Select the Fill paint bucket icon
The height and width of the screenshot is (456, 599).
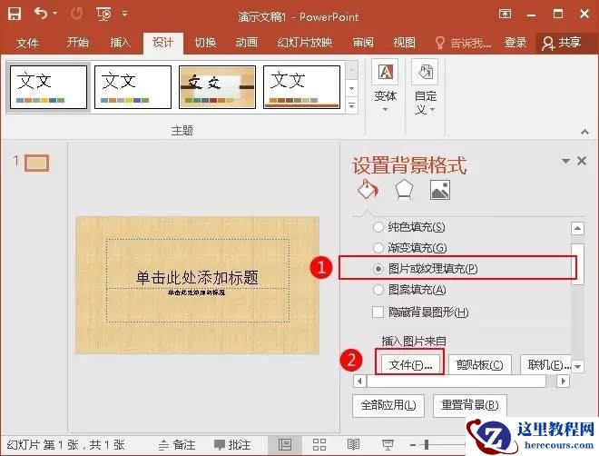click(368, 189)
